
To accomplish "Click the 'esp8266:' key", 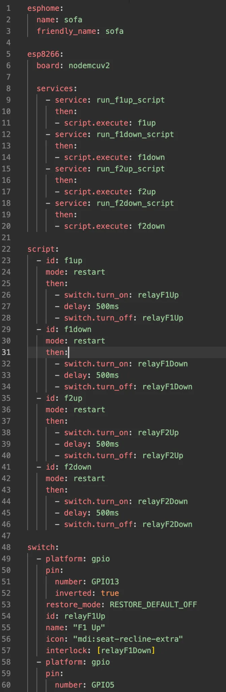I will [x=45, y=54].
